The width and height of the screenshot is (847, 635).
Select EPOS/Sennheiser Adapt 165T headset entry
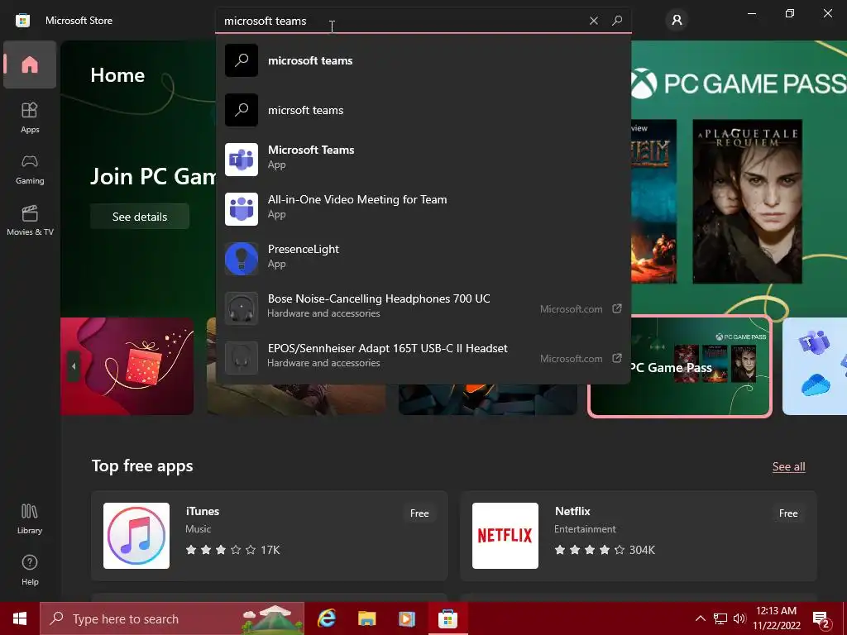423,358
